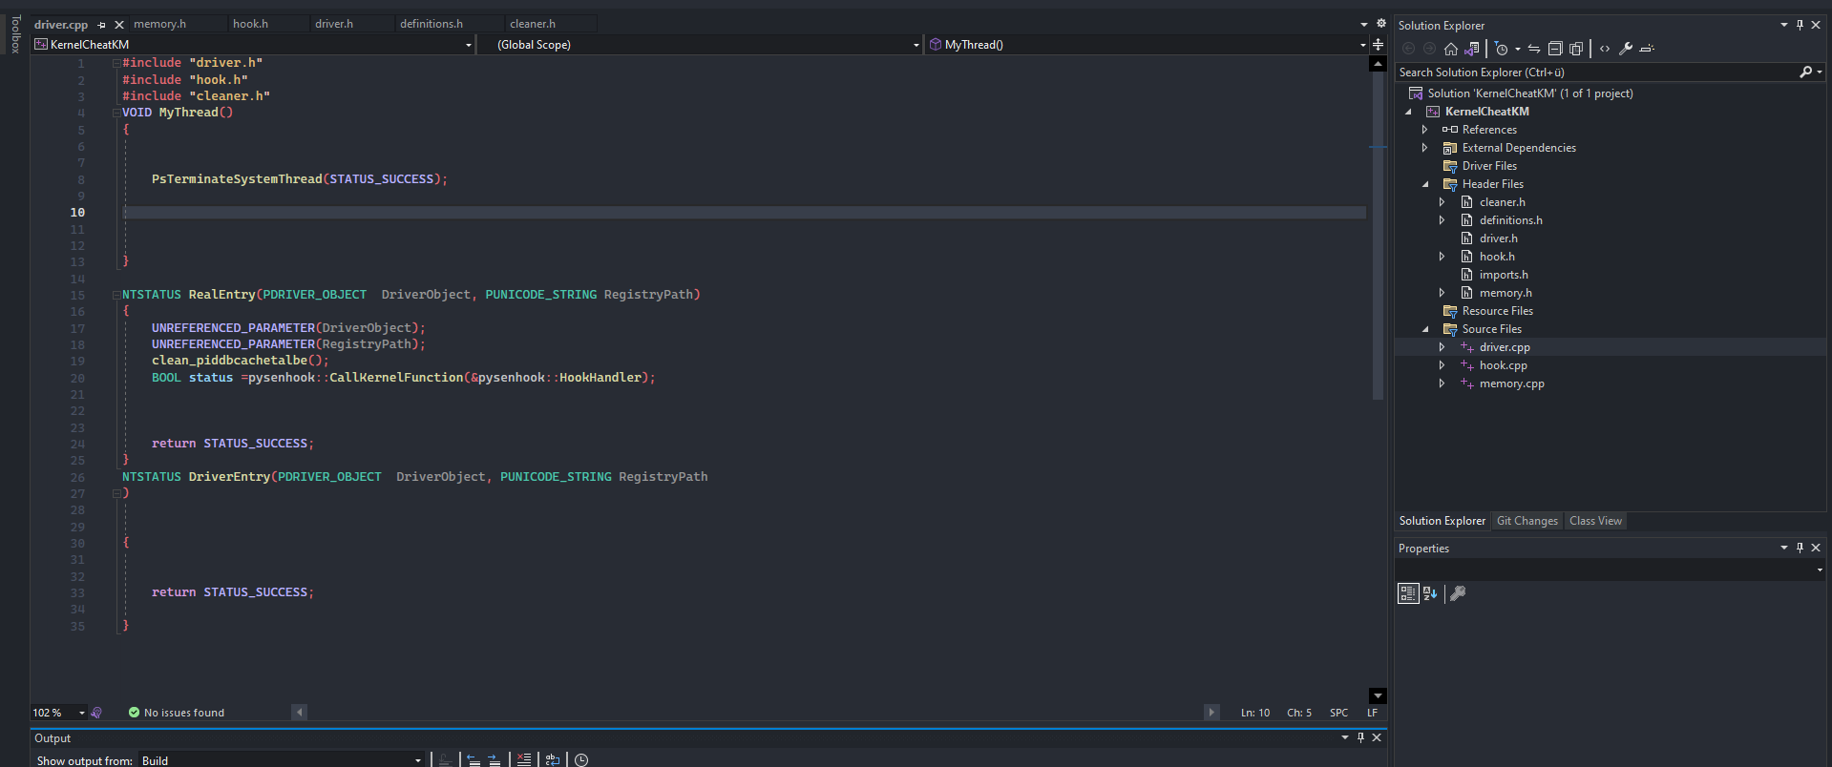Click Alphabetical sort icon in Properties panel
Viewport: 1832px width, 767px height.
(1430, 593)
